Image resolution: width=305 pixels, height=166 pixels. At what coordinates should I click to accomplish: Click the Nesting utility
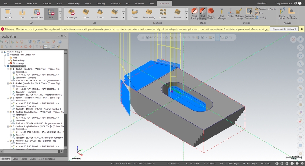[x=261, y=17]
